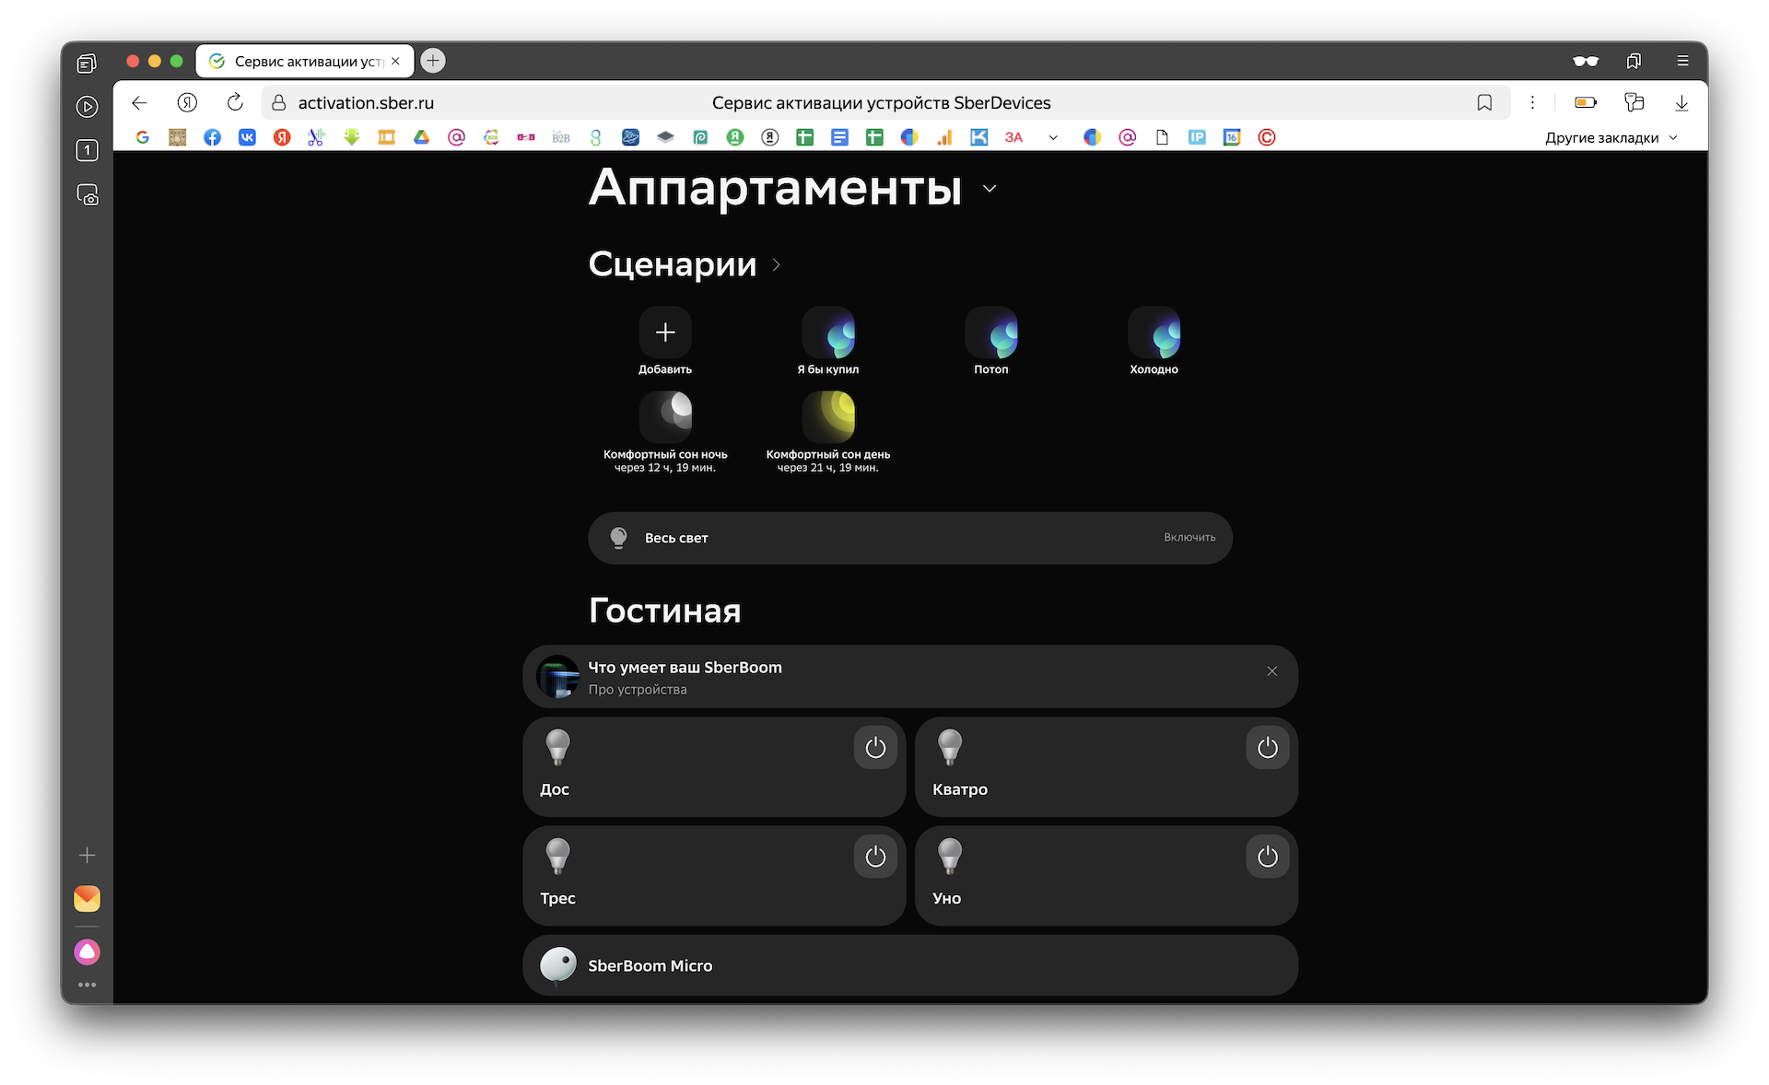Dismiss the 'Что умеет ваш SberBoom' banner
The width and height of the screenshot is (1769, 1085).
[1271, 671]
